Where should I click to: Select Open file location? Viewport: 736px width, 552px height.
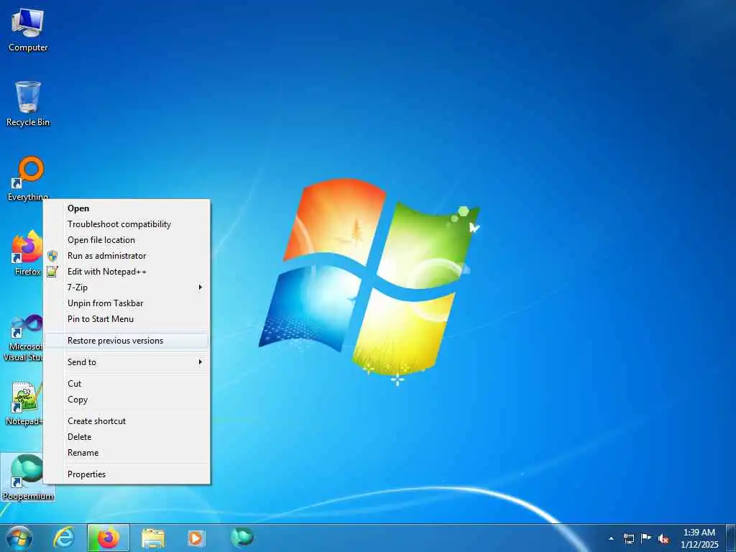click(126, 240)
